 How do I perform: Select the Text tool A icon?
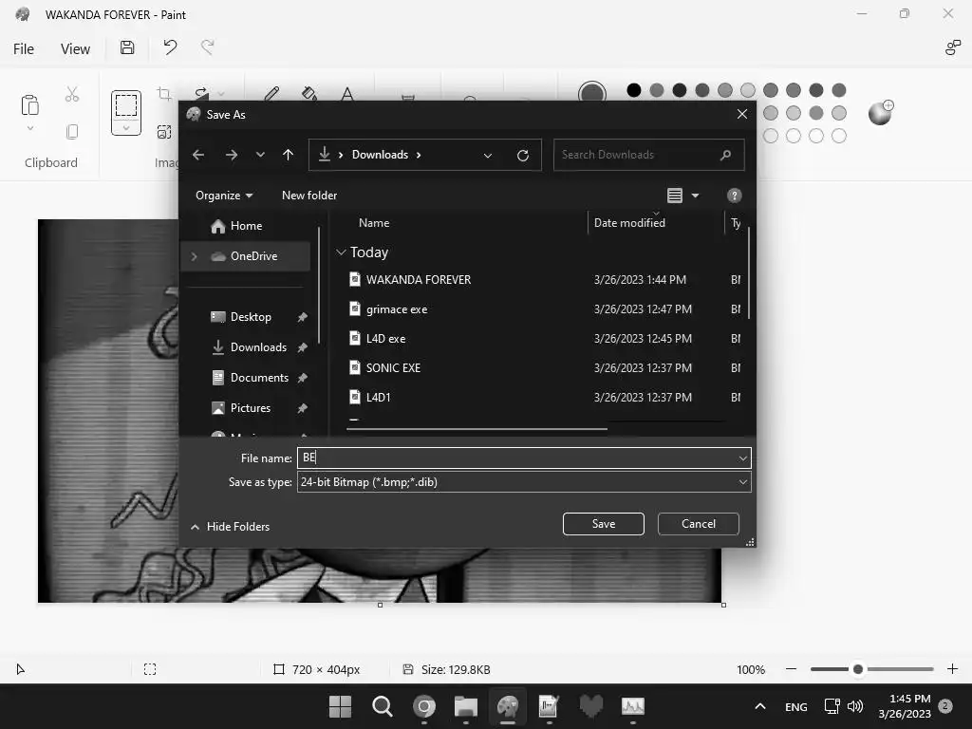[x=347, y=94]
